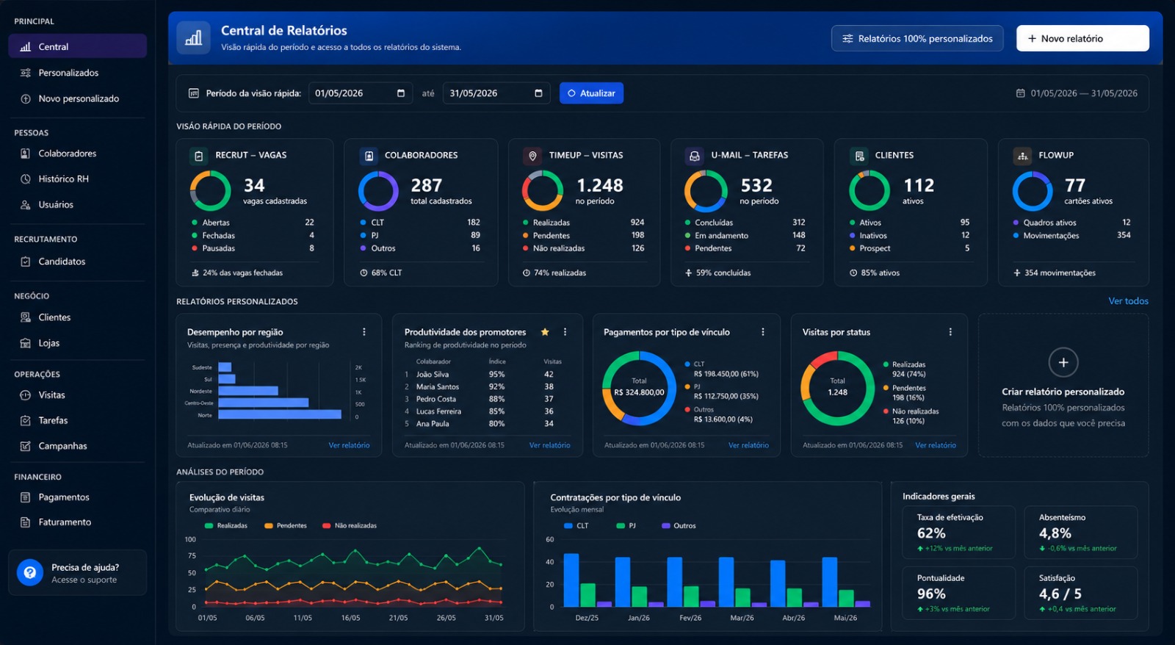The image size is (1175, 645).
Task: Toggle the Realizadas legend in Evolução de visitas
Action: point(226,526)
